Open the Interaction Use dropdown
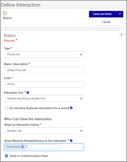 44,98
